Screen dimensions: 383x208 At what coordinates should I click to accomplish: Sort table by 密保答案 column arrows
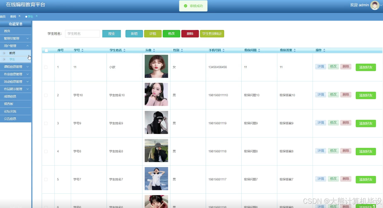(295, 50)
